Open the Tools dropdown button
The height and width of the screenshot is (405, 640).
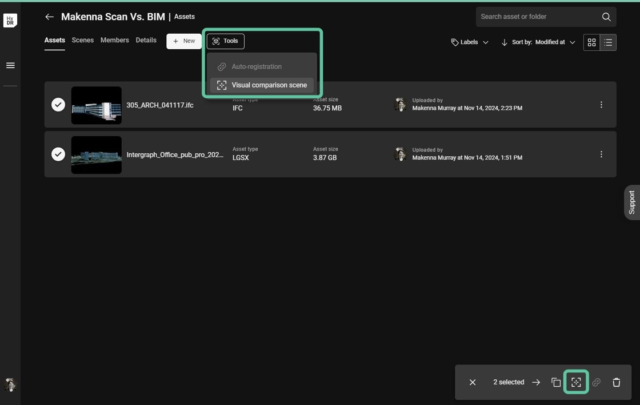pyautogui.click(x=225, y=41)
